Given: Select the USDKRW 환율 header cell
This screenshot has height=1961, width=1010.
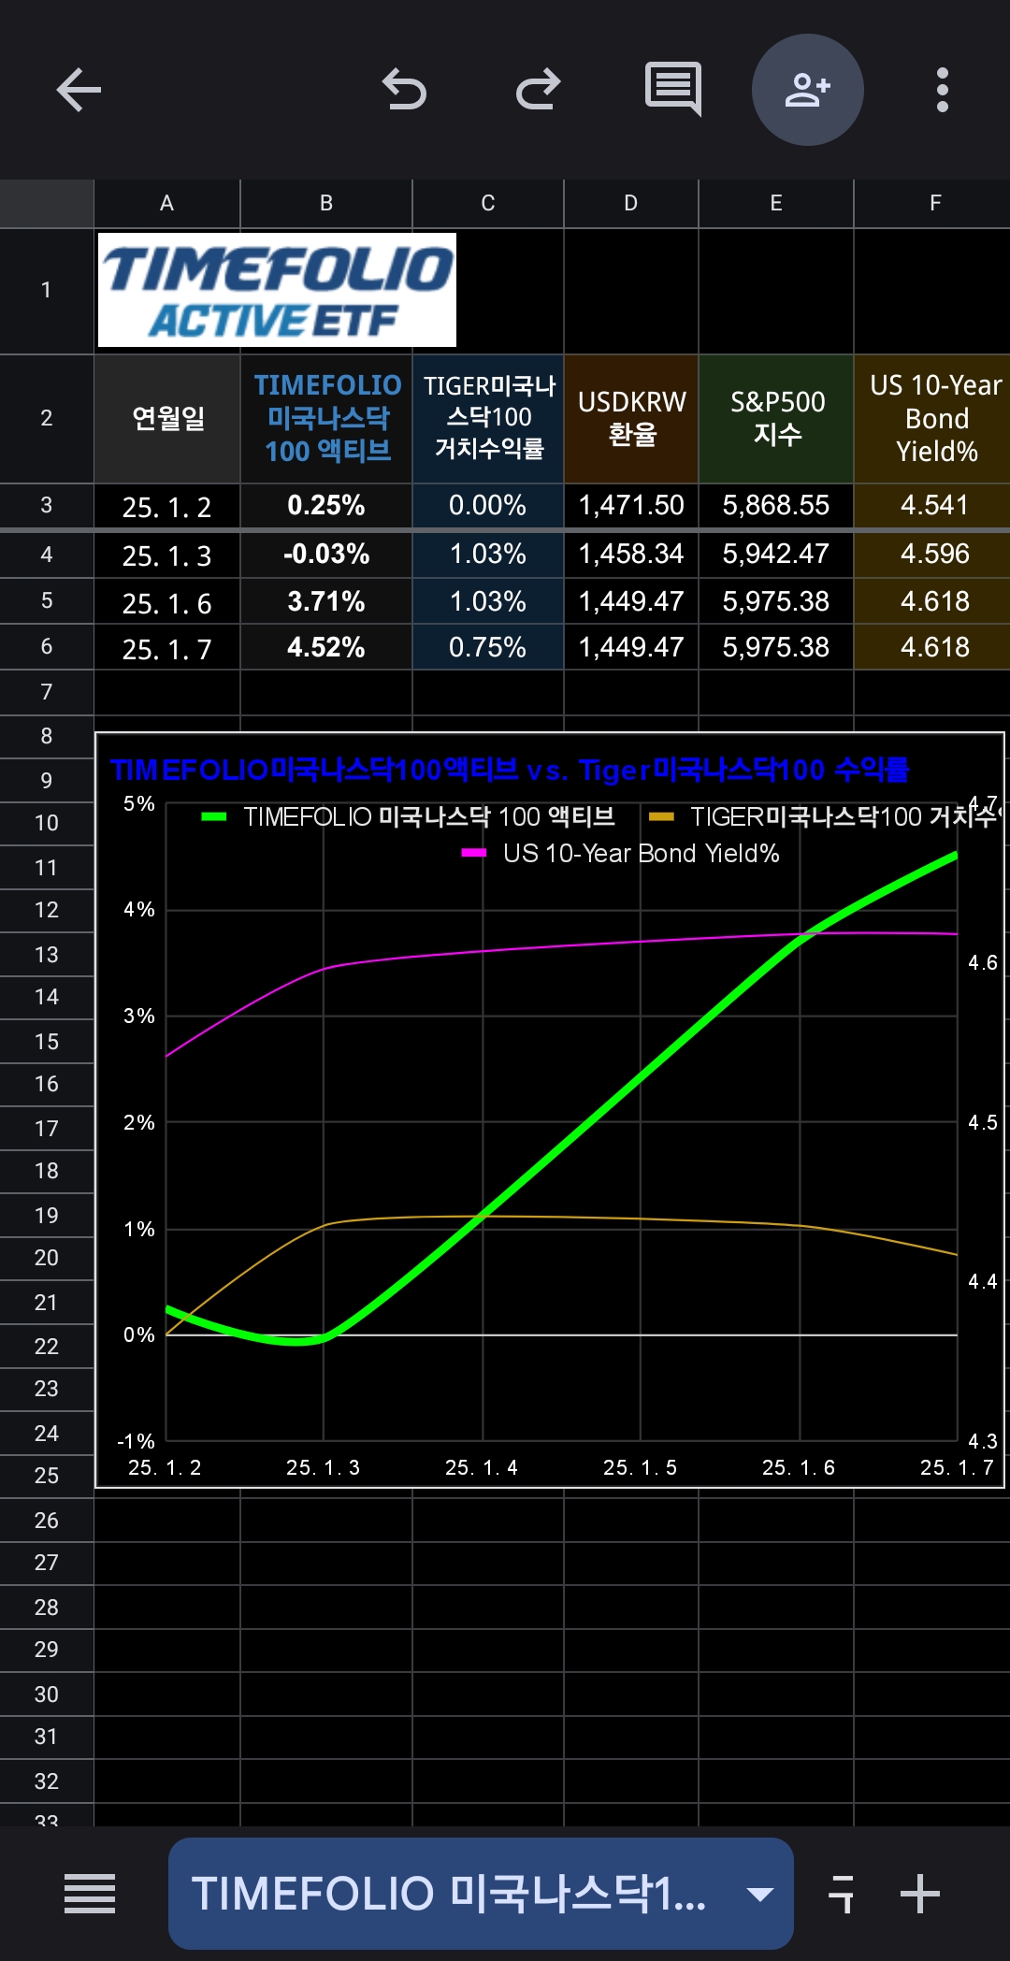Looking at the screenshot, I should [631, 419].
